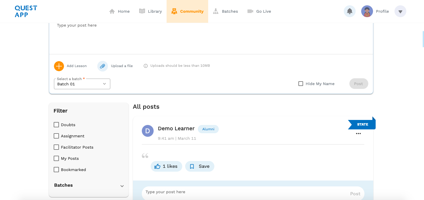The height and width of the screenshot is (200, 424).
Task: Open the three-dots menu on Demo Learner's post
Action: pyautogui.click(x=358, y=134)
